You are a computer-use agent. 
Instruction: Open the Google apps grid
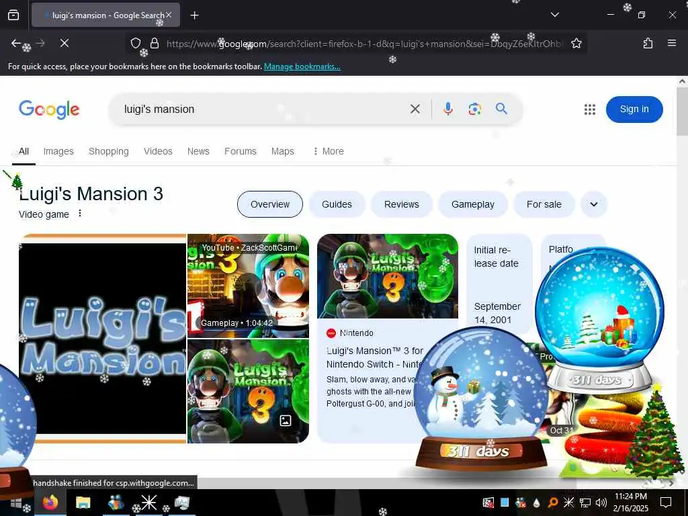coord(590,110)
